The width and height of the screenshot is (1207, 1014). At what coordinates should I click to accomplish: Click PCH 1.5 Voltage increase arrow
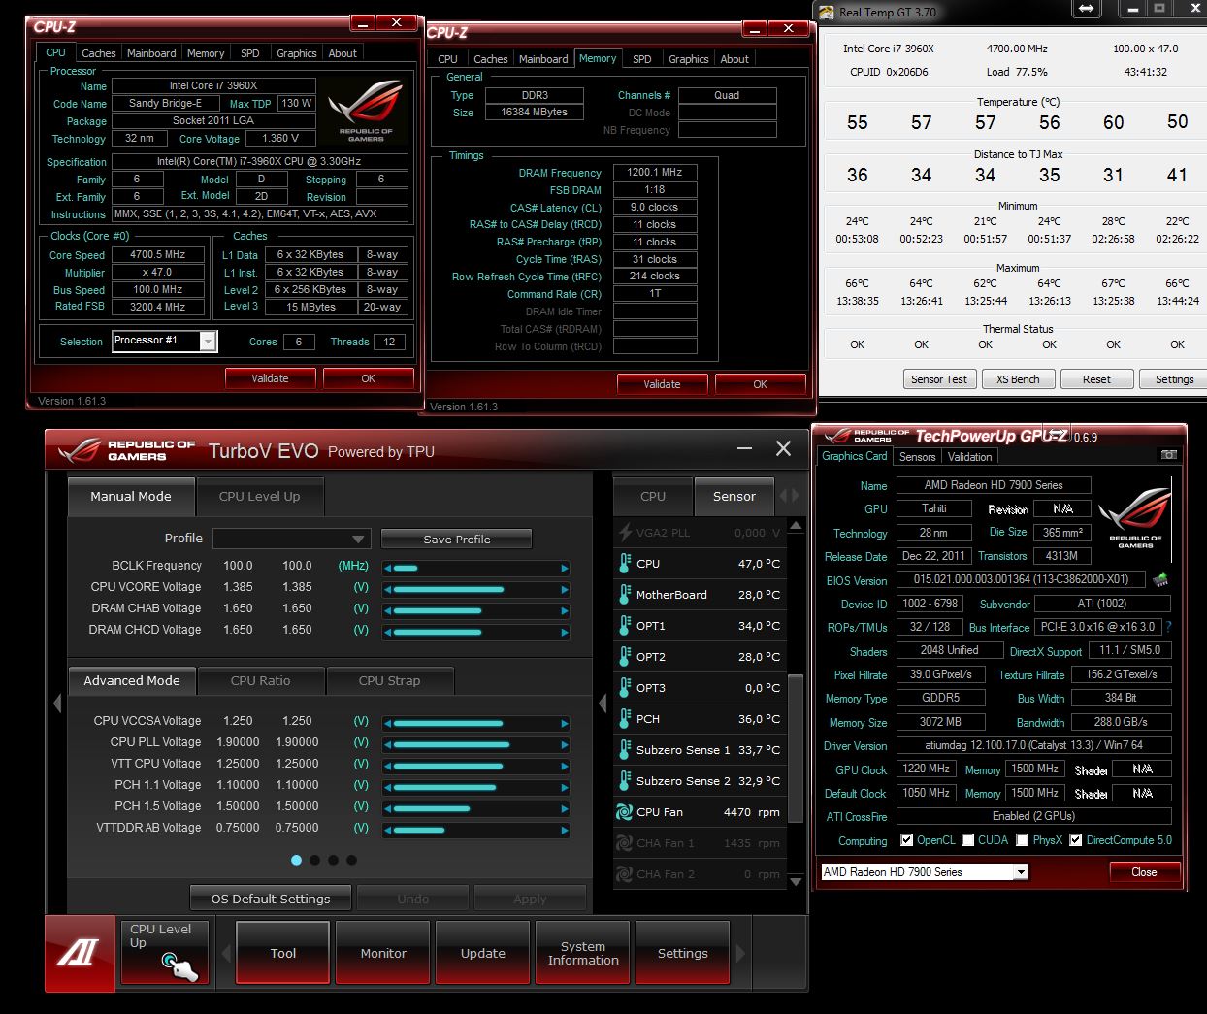coord(565,808)
